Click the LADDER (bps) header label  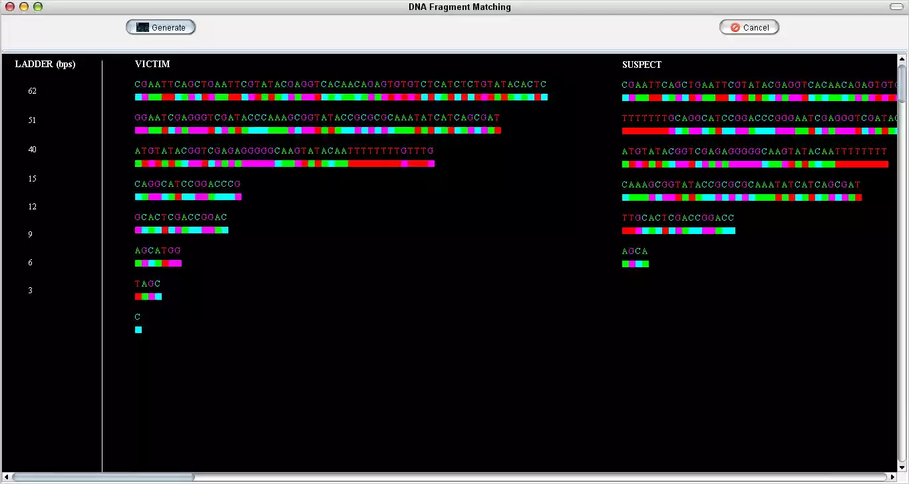coord(45,64)
